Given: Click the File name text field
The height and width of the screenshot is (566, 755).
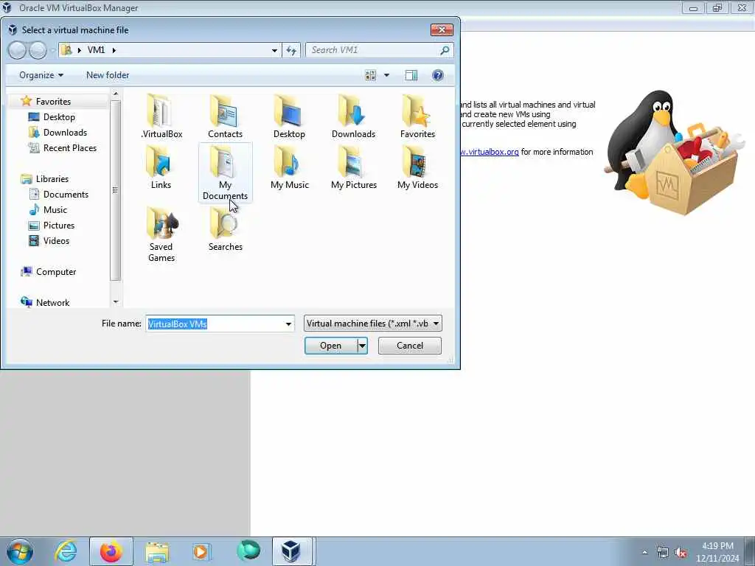Looking at the screenshot, I should [x=215, y=324].
